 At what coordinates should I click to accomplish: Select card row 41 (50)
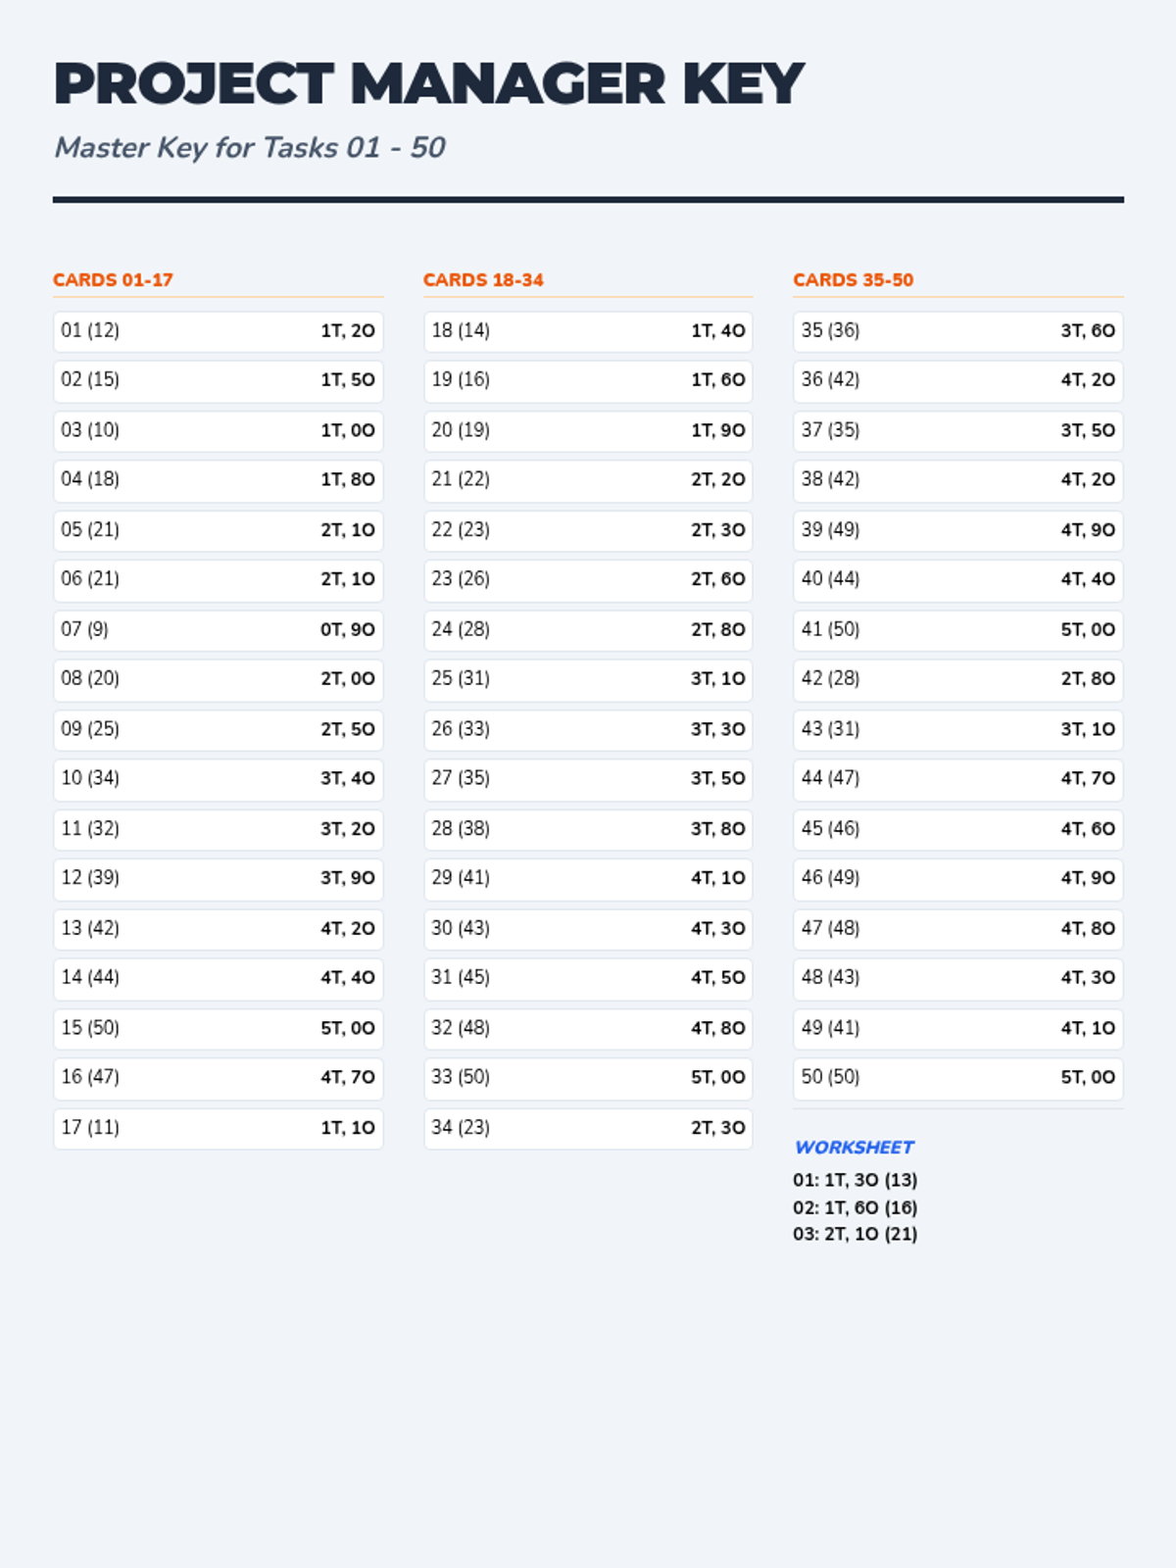957,630
